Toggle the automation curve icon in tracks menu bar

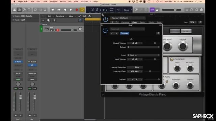click(80, 16)
